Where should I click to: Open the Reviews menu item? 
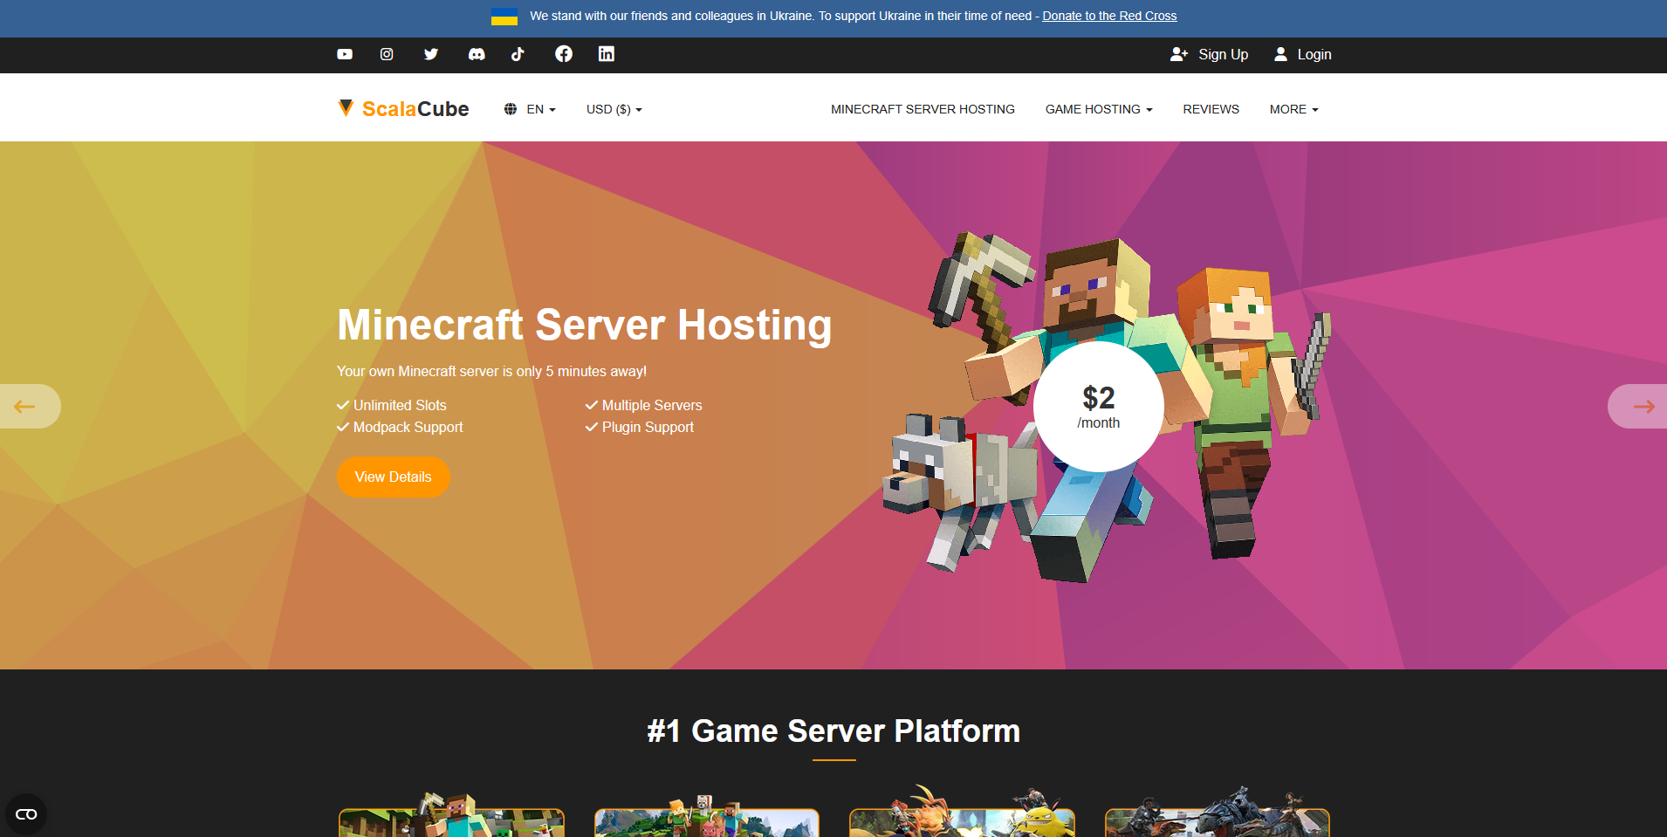pyautogui.click(x=1211, y=109)
